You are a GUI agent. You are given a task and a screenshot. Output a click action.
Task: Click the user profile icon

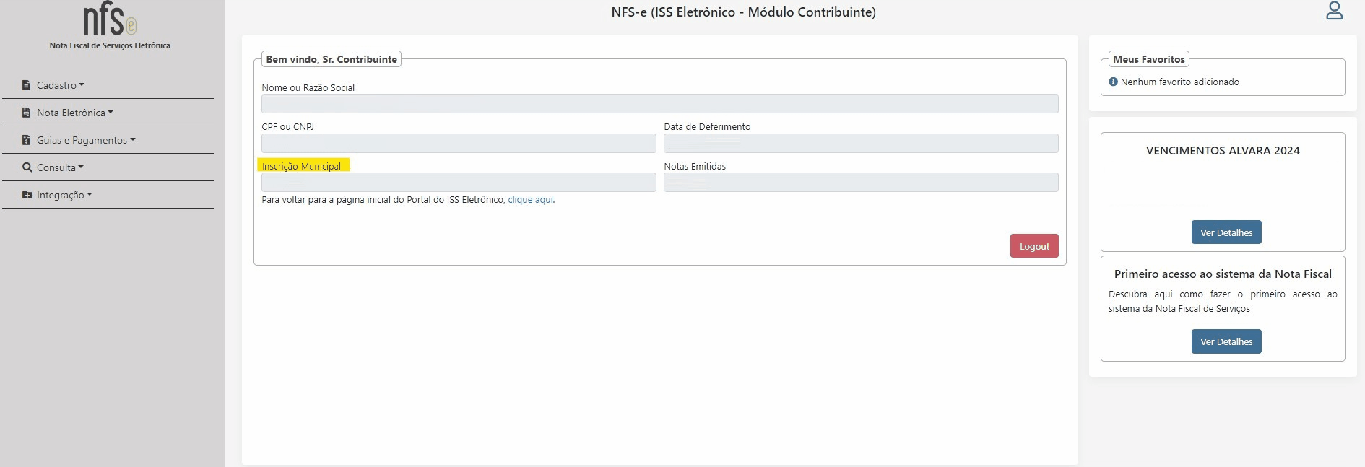coord(1334,11)
